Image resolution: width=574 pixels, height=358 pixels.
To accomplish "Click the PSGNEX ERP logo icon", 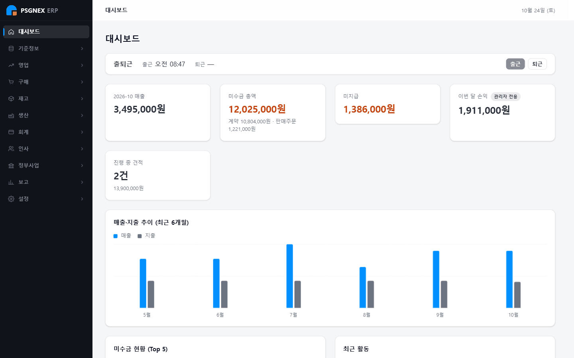I will (12, 10).
